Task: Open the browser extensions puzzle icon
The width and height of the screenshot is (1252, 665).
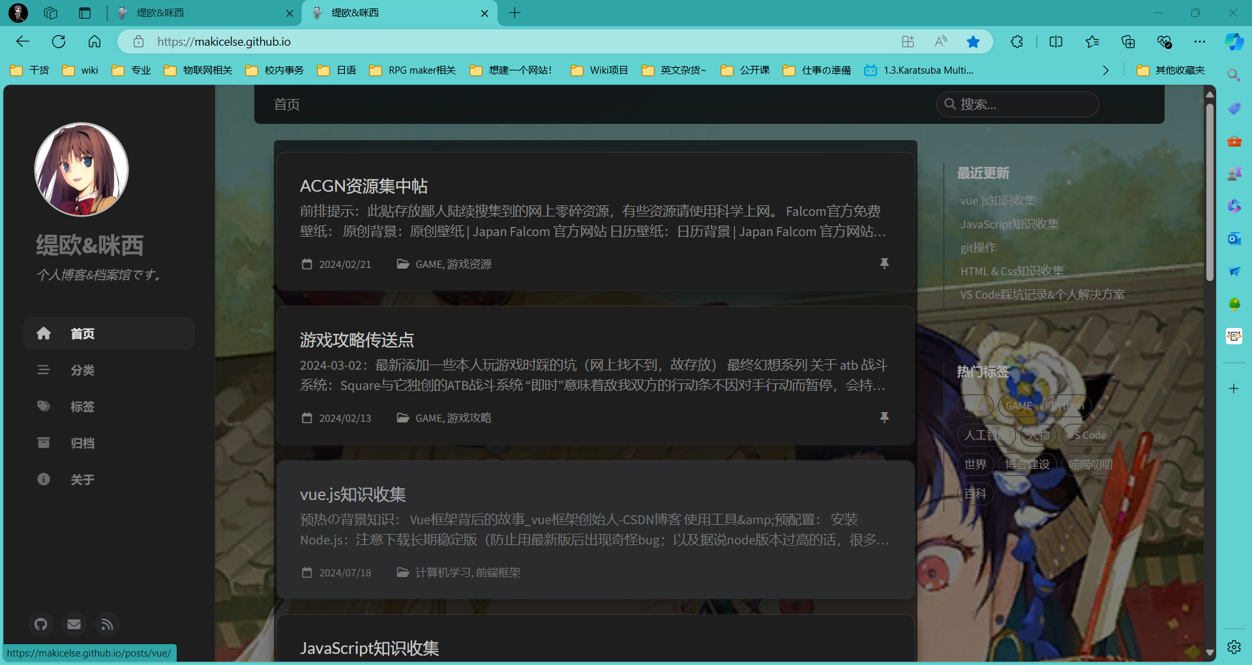Action: (1017, 42)
